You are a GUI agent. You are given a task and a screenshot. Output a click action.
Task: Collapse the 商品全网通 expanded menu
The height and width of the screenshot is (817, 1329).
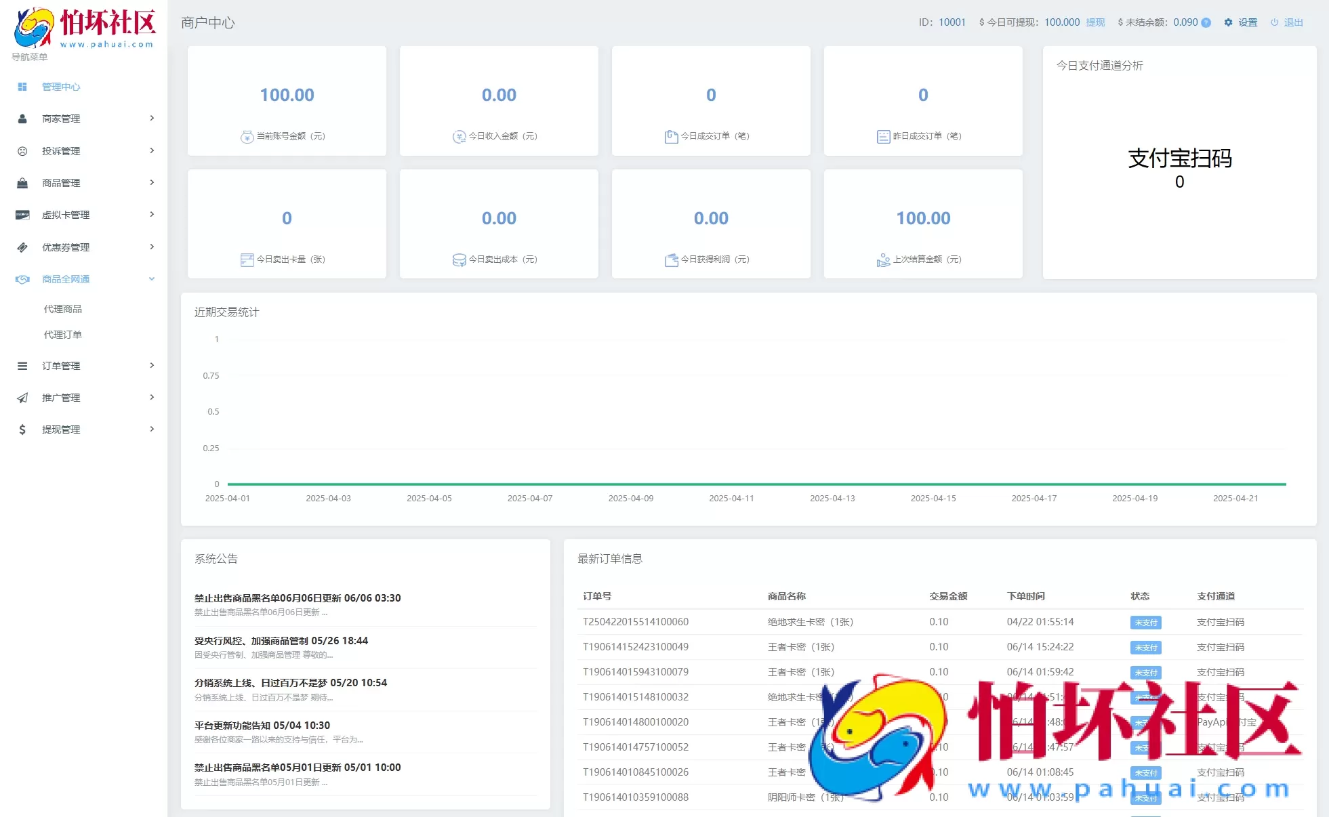(152, 278)
